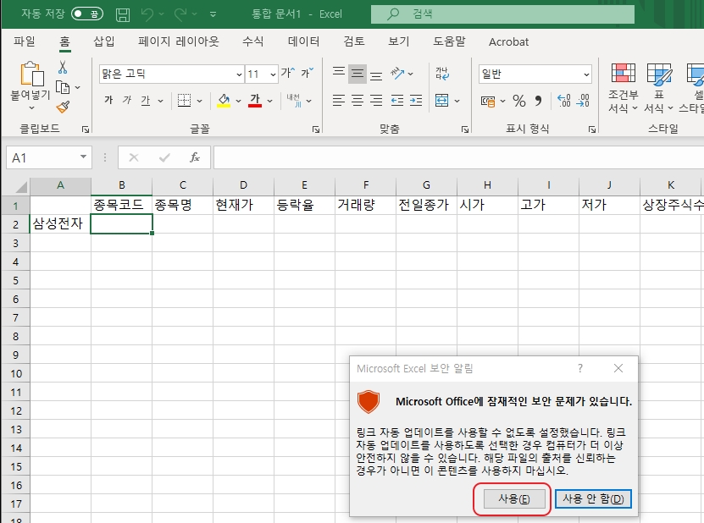Open the 파일 tab
The width and height of the screenshot is (704, 523).
pyautogui.click(x=25, y=41)
